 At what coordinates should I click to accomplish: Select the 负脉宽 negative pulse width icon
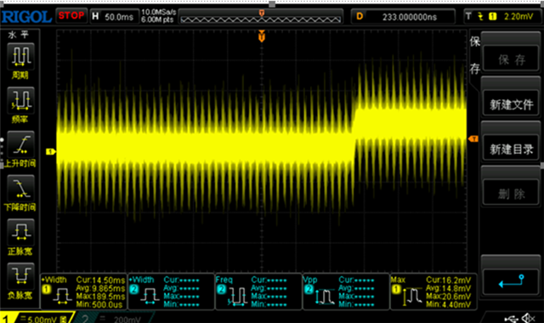[x=20, y=276]
